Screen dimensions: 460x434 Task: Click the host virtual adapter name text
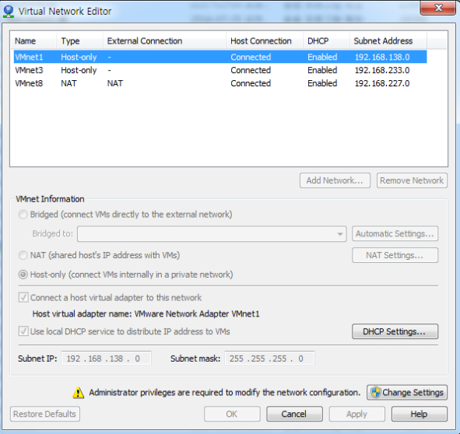pos(146,313)
